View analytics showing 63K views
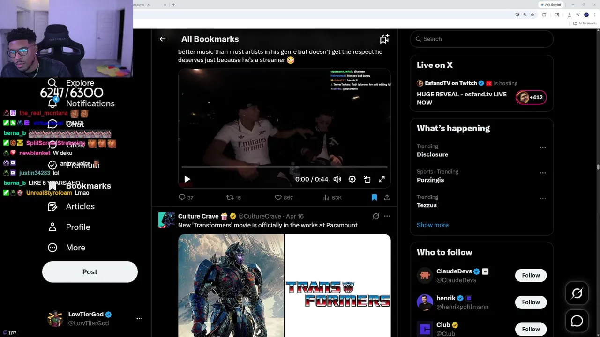600x337 pixels. [332, 198]
